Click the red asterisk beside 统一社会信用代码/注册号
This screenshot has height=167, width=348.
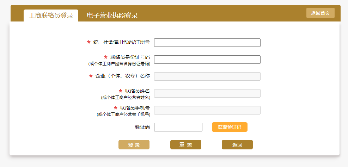(89, 42)
